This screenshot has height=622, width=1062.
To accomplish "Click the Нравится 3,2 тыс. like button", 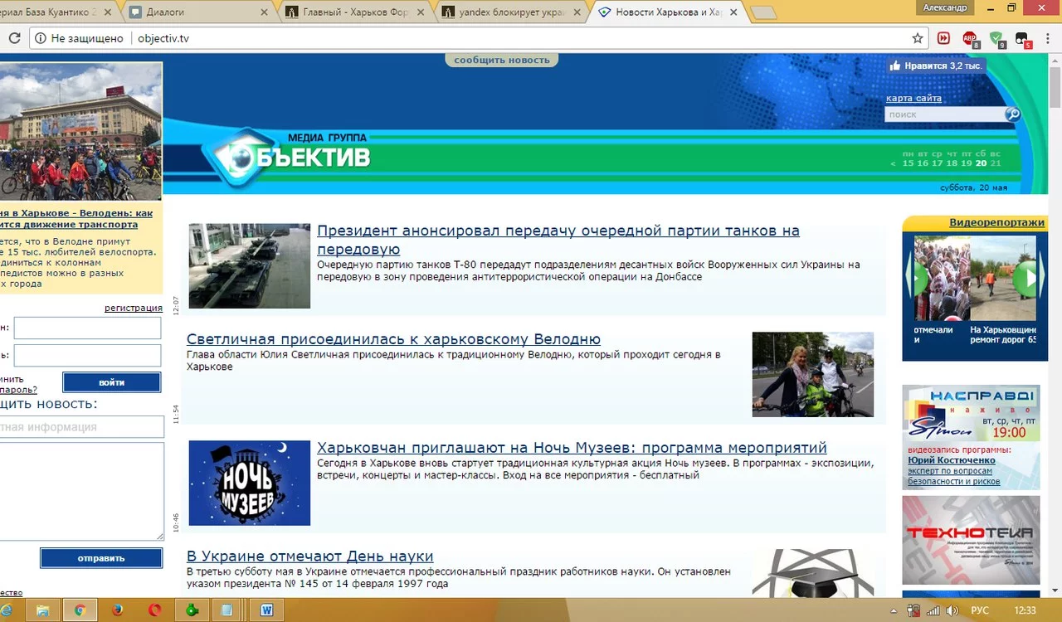I will coord(936,65).
